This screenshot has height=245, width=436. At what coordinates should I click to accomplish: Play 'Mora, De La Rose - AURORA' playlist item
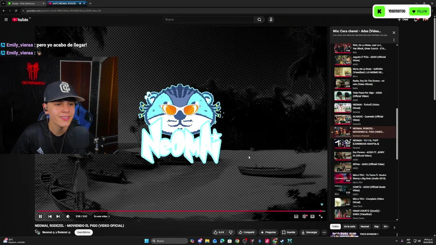pos(363,72)
